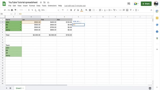Open the zoom level dropdown
The image size is (160, 90).
tap(22, 10)
